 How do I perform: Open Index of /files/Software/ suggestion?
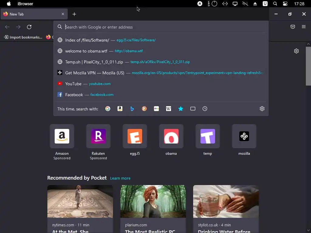coord(161,40)
